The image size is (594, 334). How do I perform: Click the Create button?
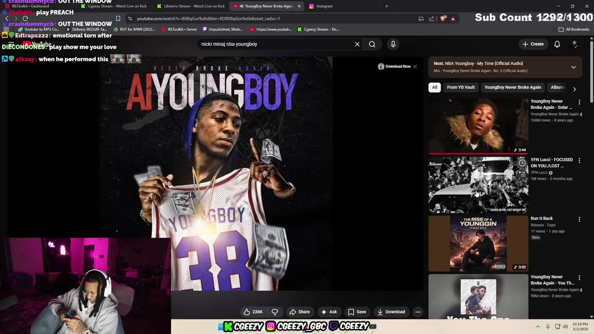pos(533,44)
